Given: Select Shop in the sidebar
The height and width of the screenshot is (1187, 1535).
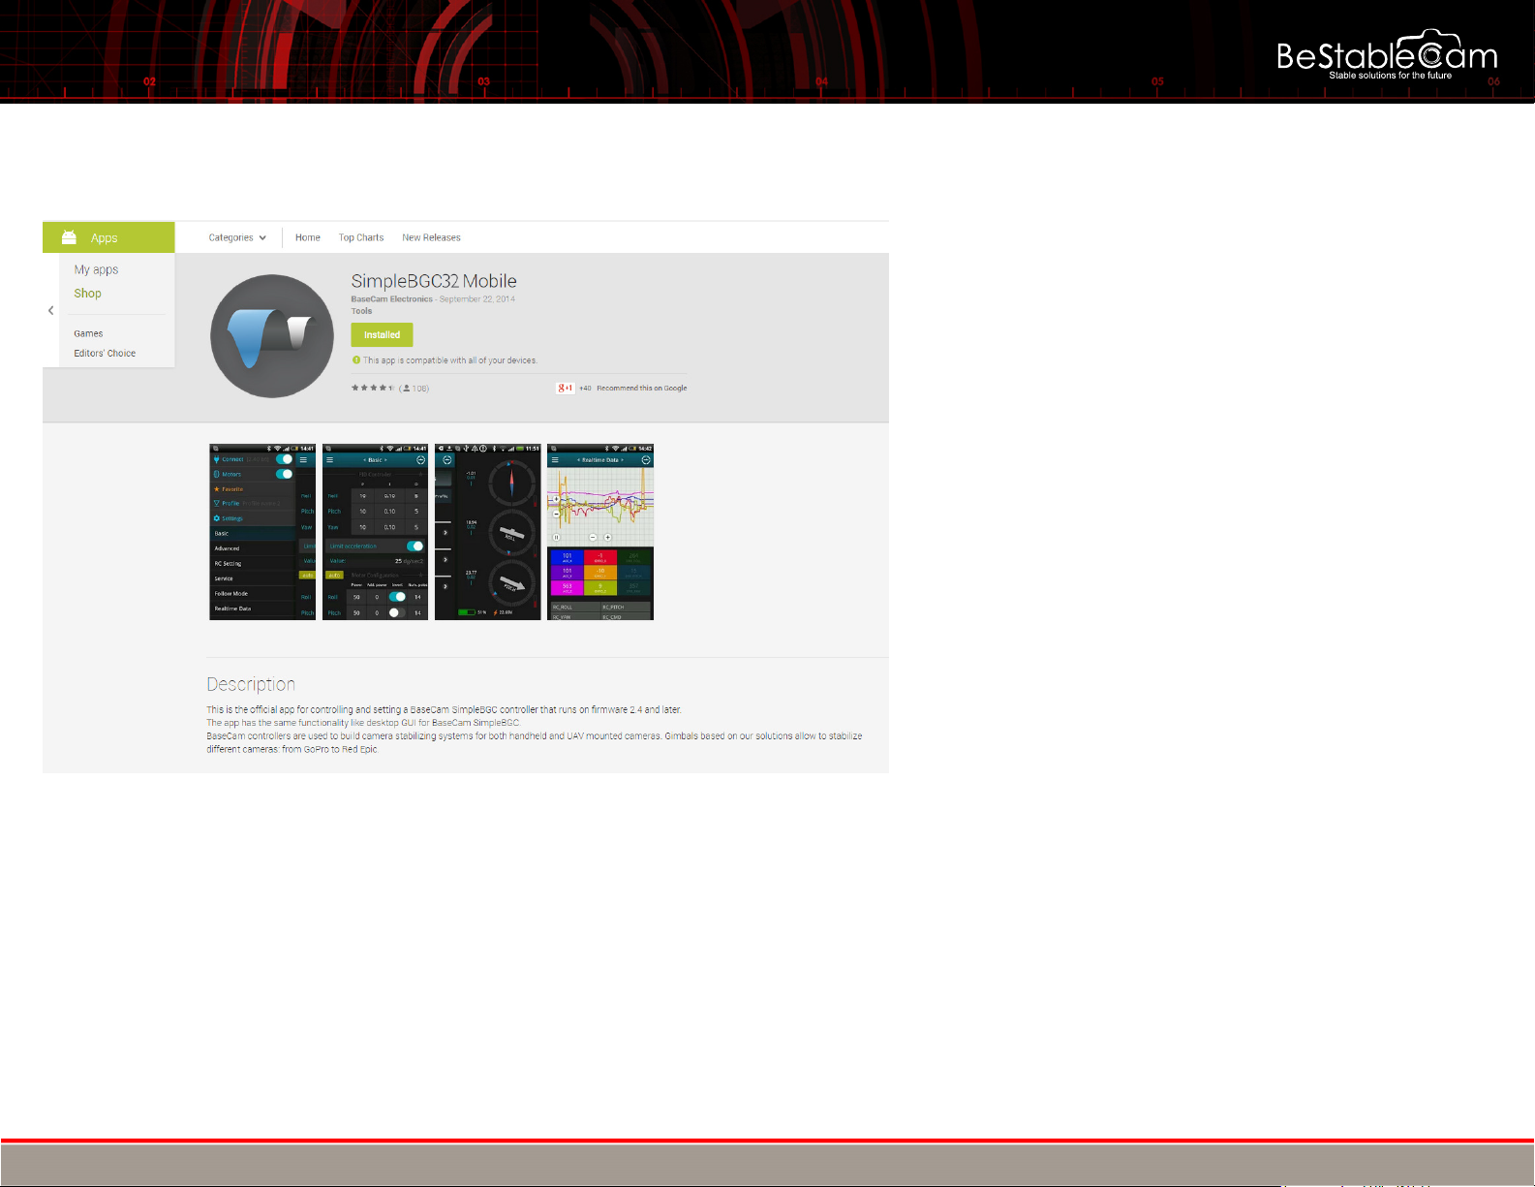Looking at the screenshot, I should [x=87, y=294].
